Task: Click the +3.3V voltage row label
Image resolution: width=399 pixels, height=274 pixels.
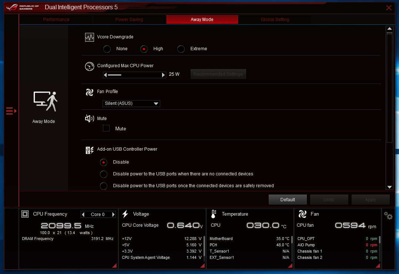Action: (127, 251)
